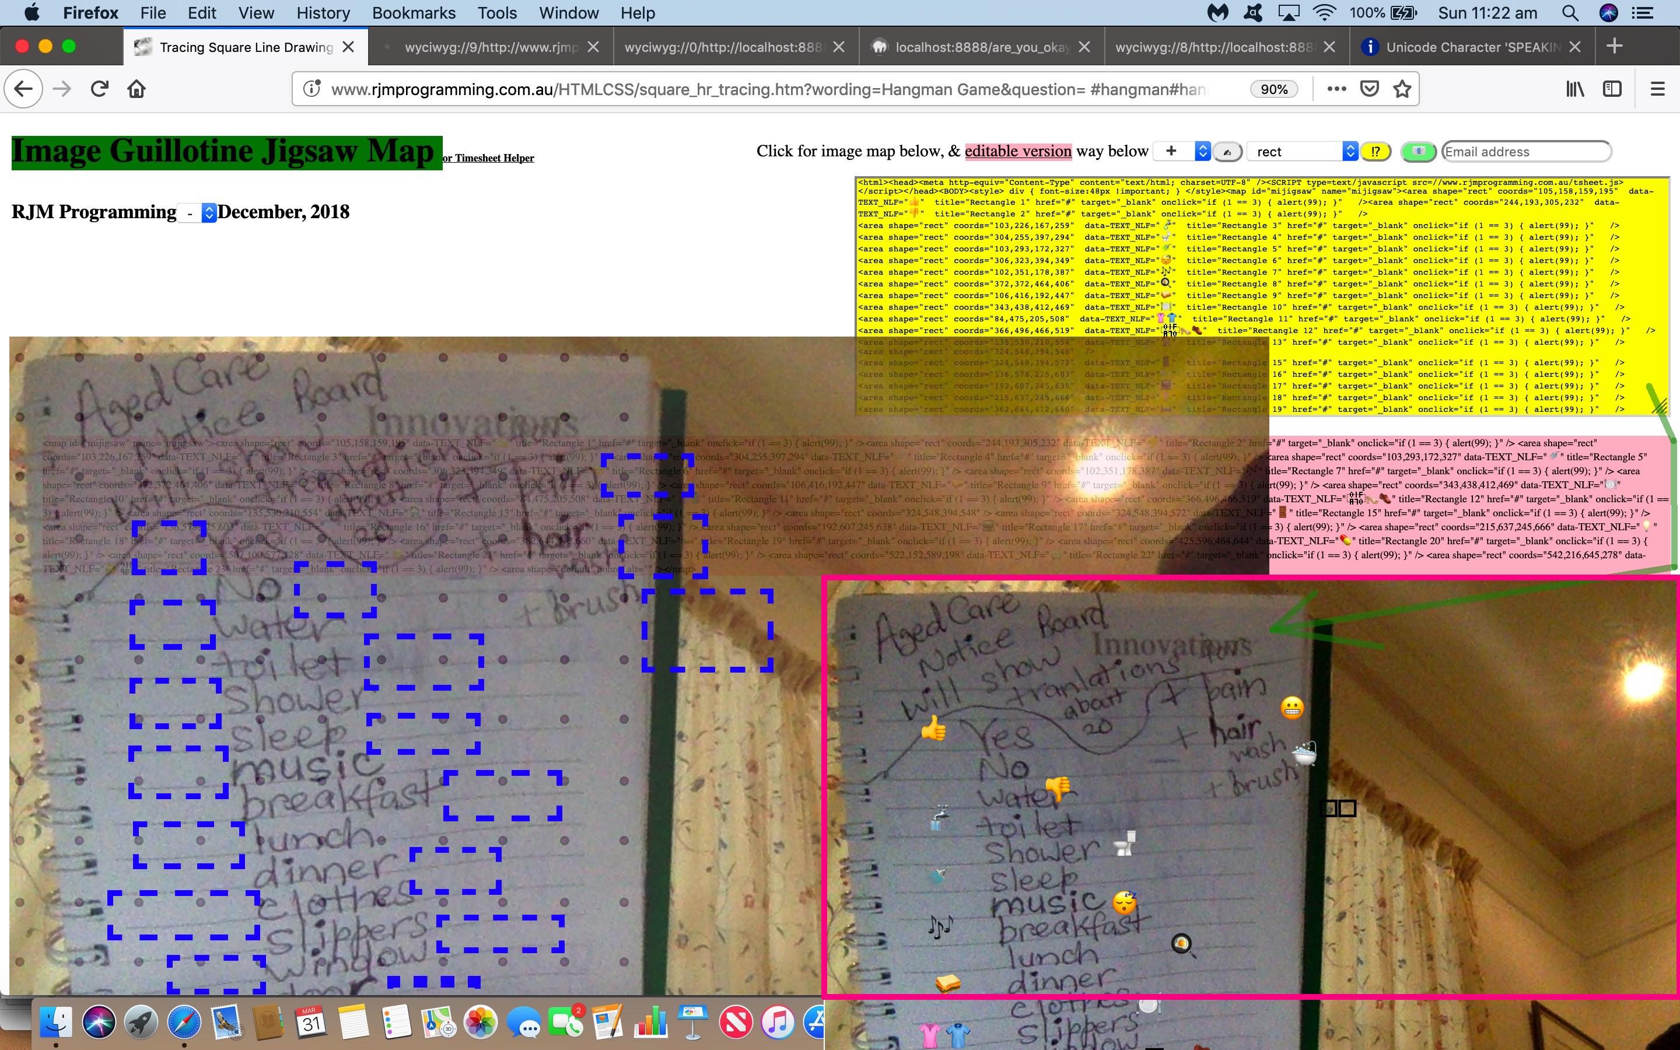Open the Edit menu
1680x1050 pixels.
click(x=202, y=12)
